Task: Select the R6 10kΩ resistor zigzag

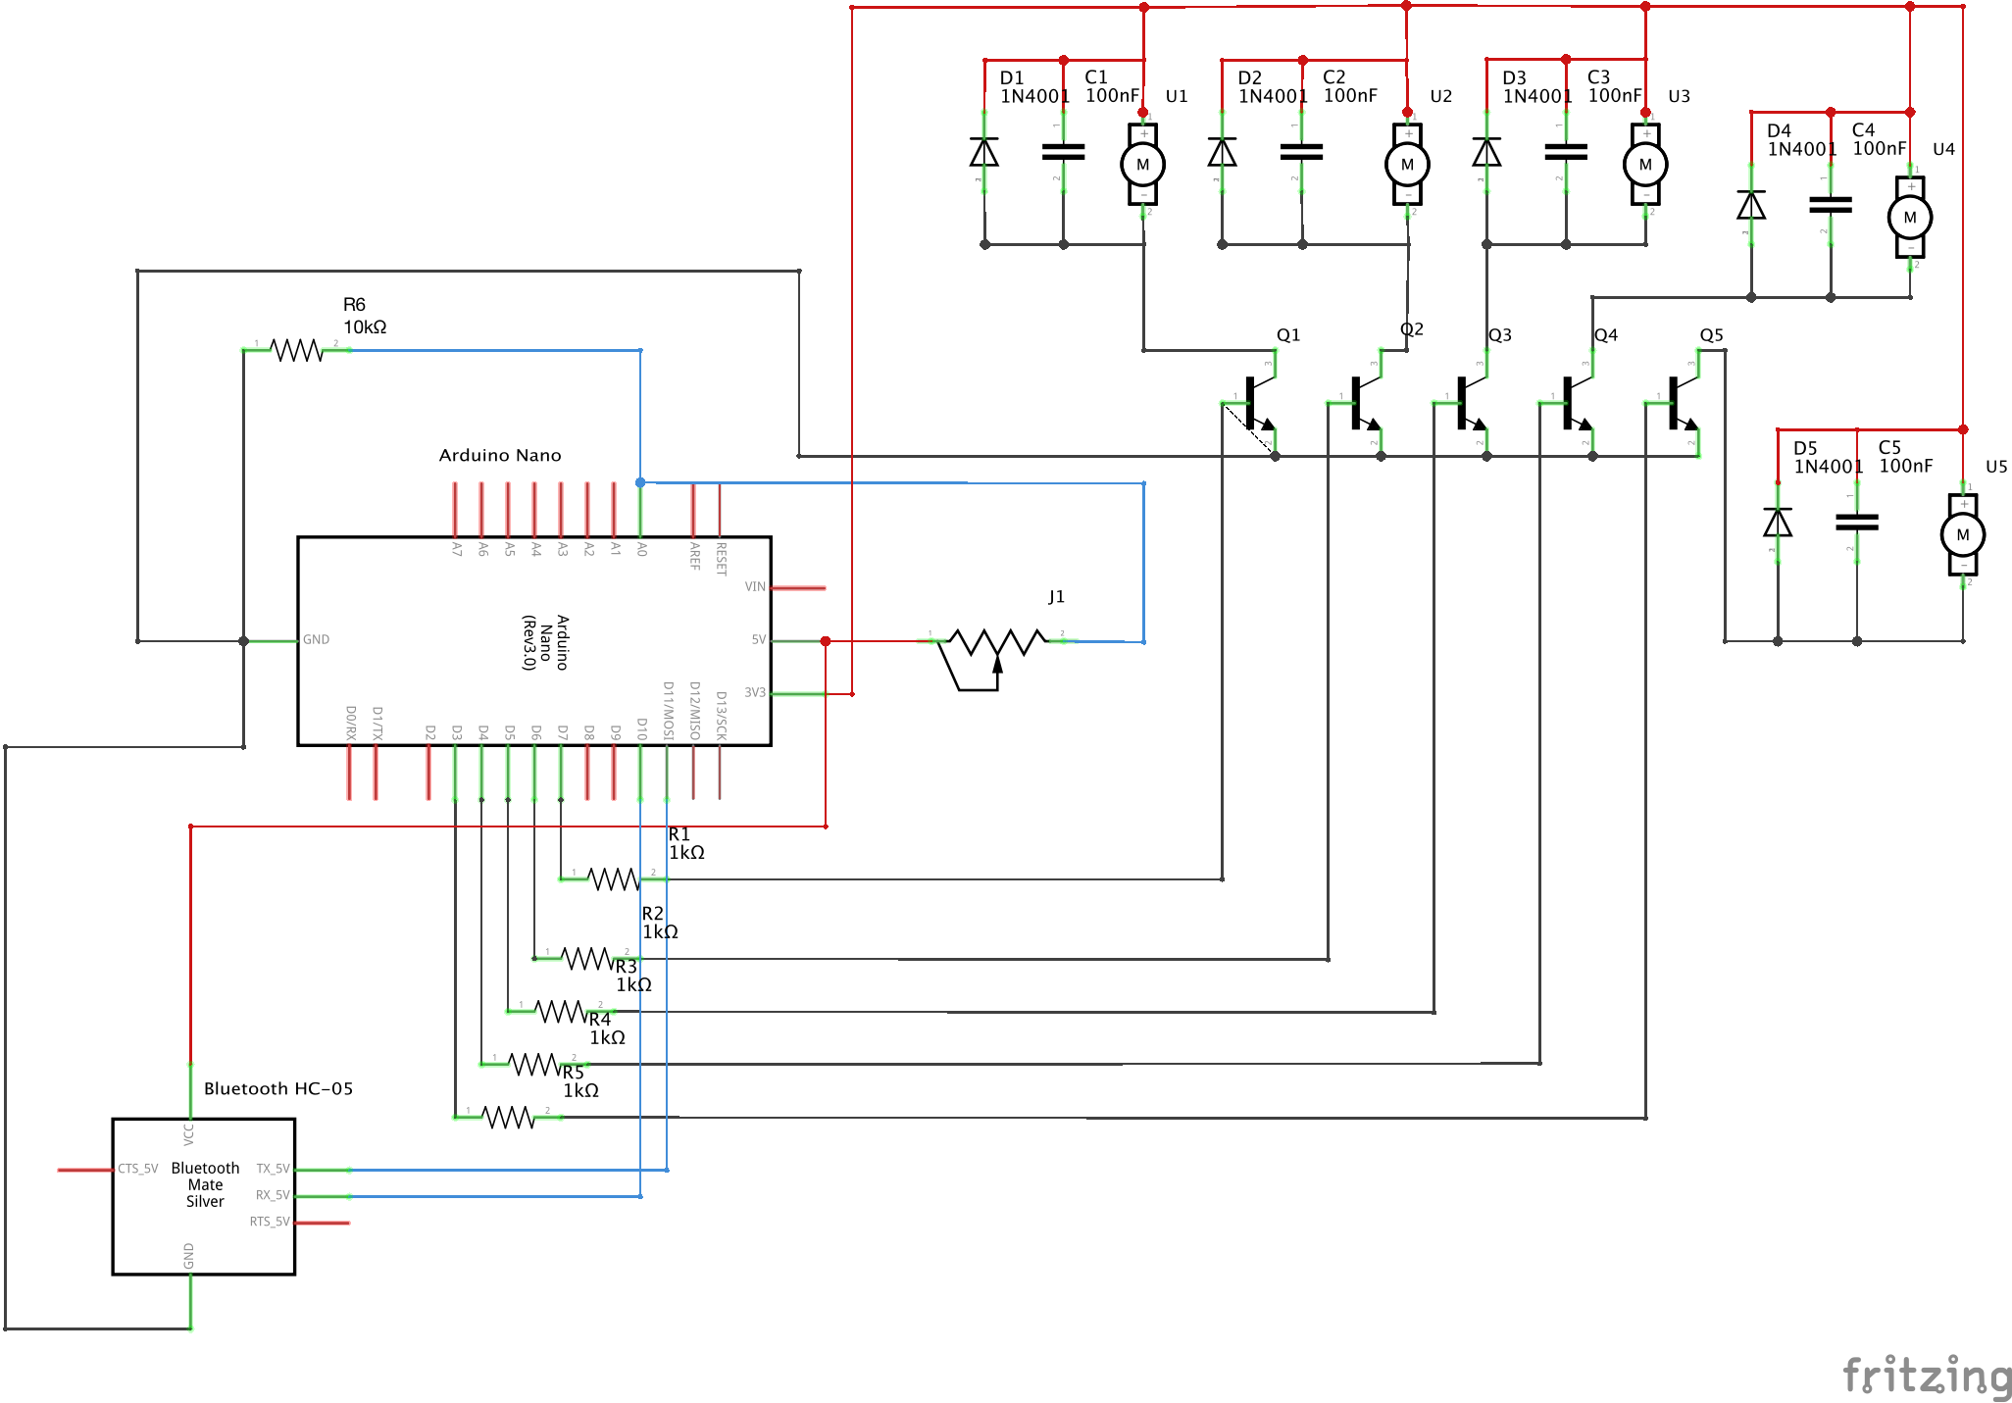Action: 296,350
